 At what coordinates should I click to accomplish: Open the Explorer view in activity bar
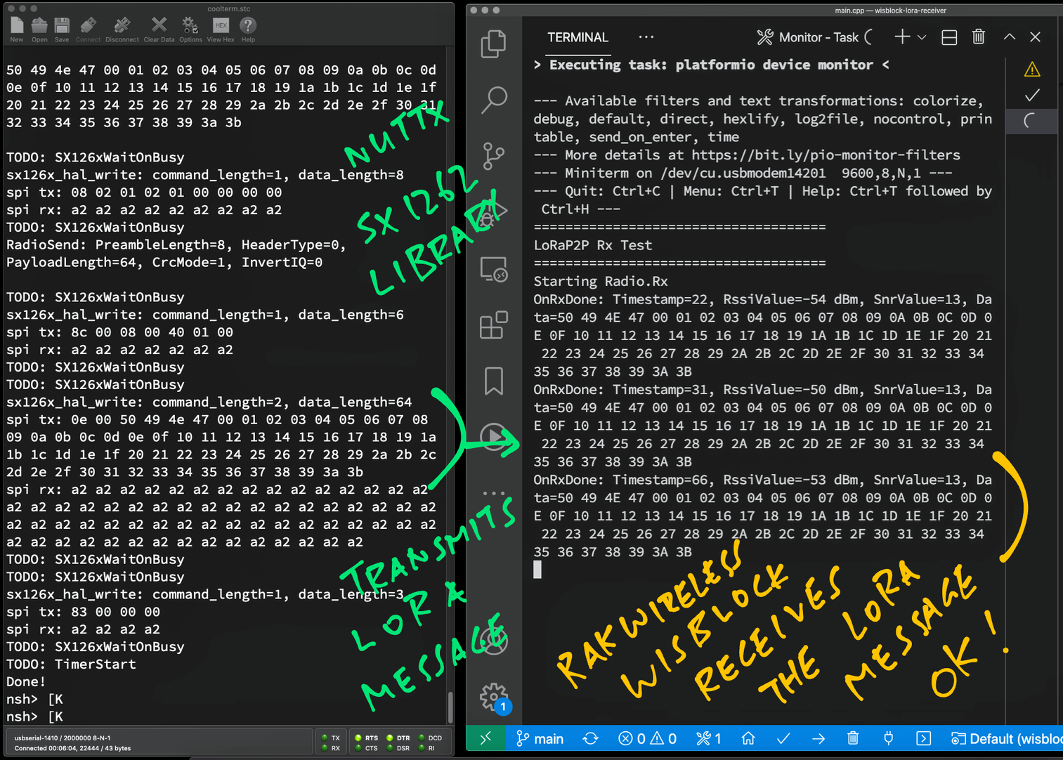tap(493, 44)
